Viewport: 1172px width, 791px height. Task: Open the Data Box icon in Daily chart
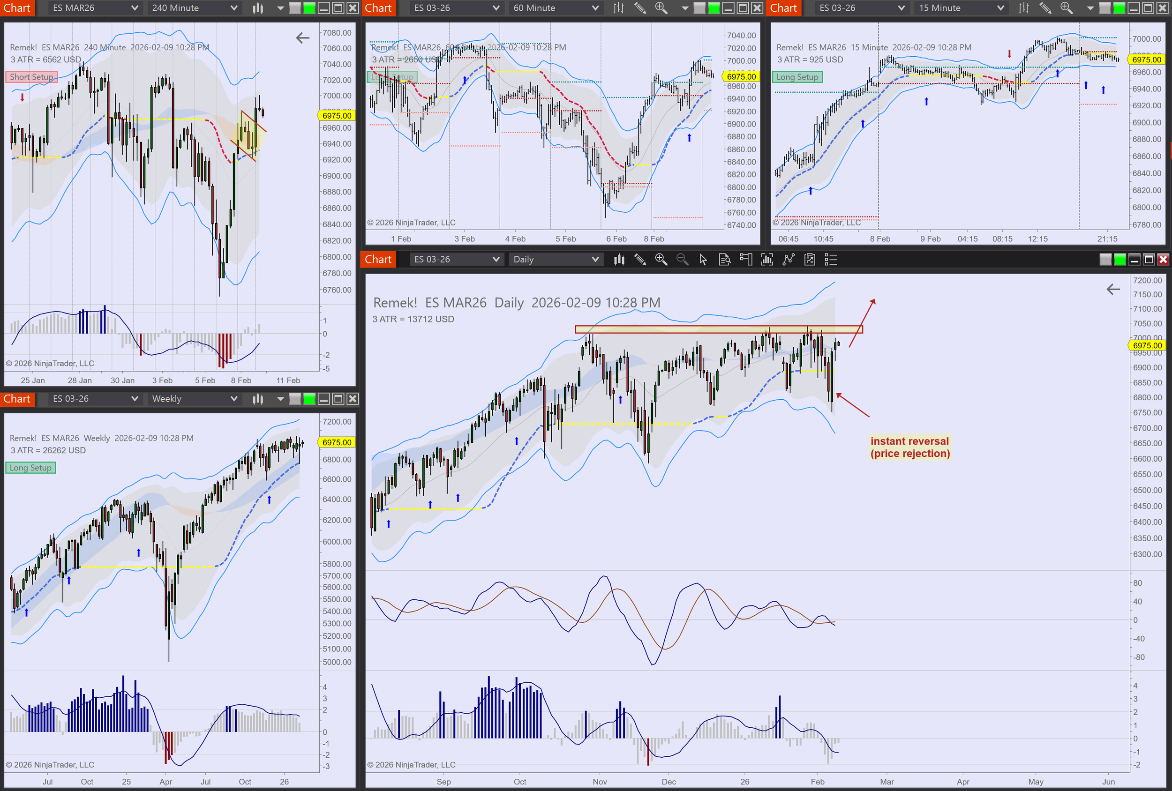coord(724,260)
